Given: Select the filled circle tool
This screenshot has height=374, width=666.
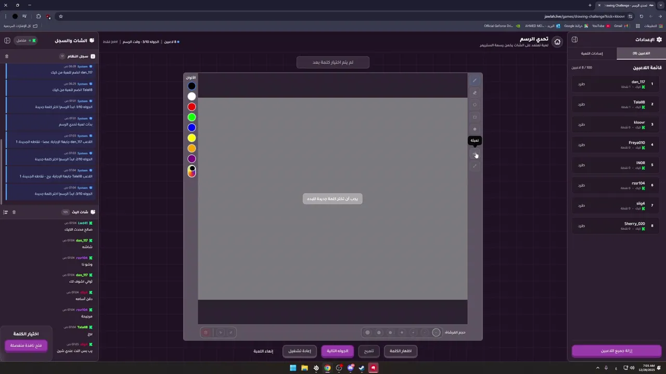Looking at the screenshot, I should point(475,129).
